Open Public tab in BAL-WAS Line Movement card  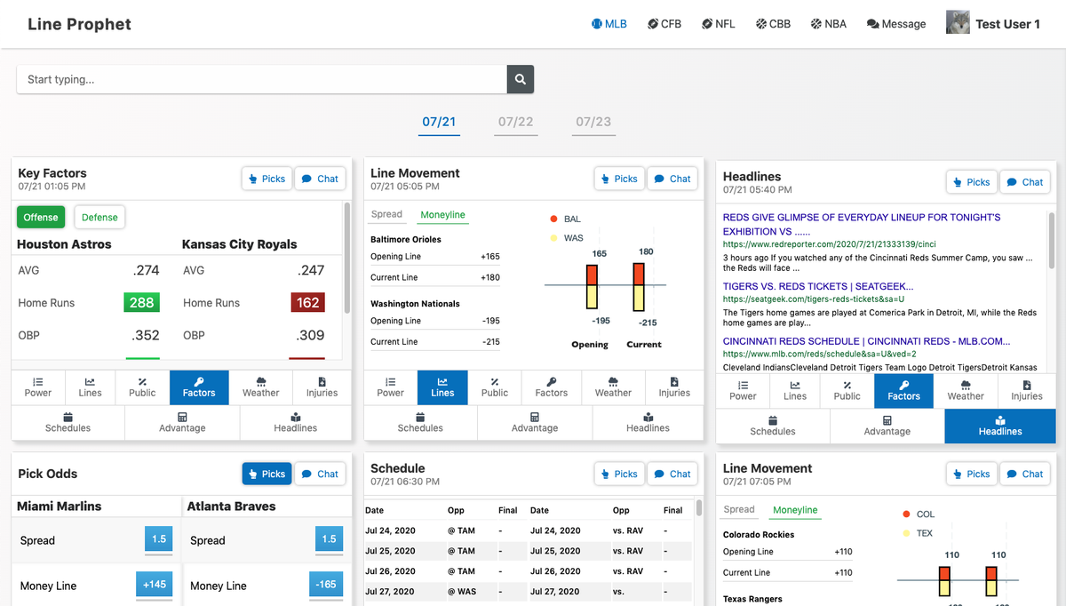(495, 387)
